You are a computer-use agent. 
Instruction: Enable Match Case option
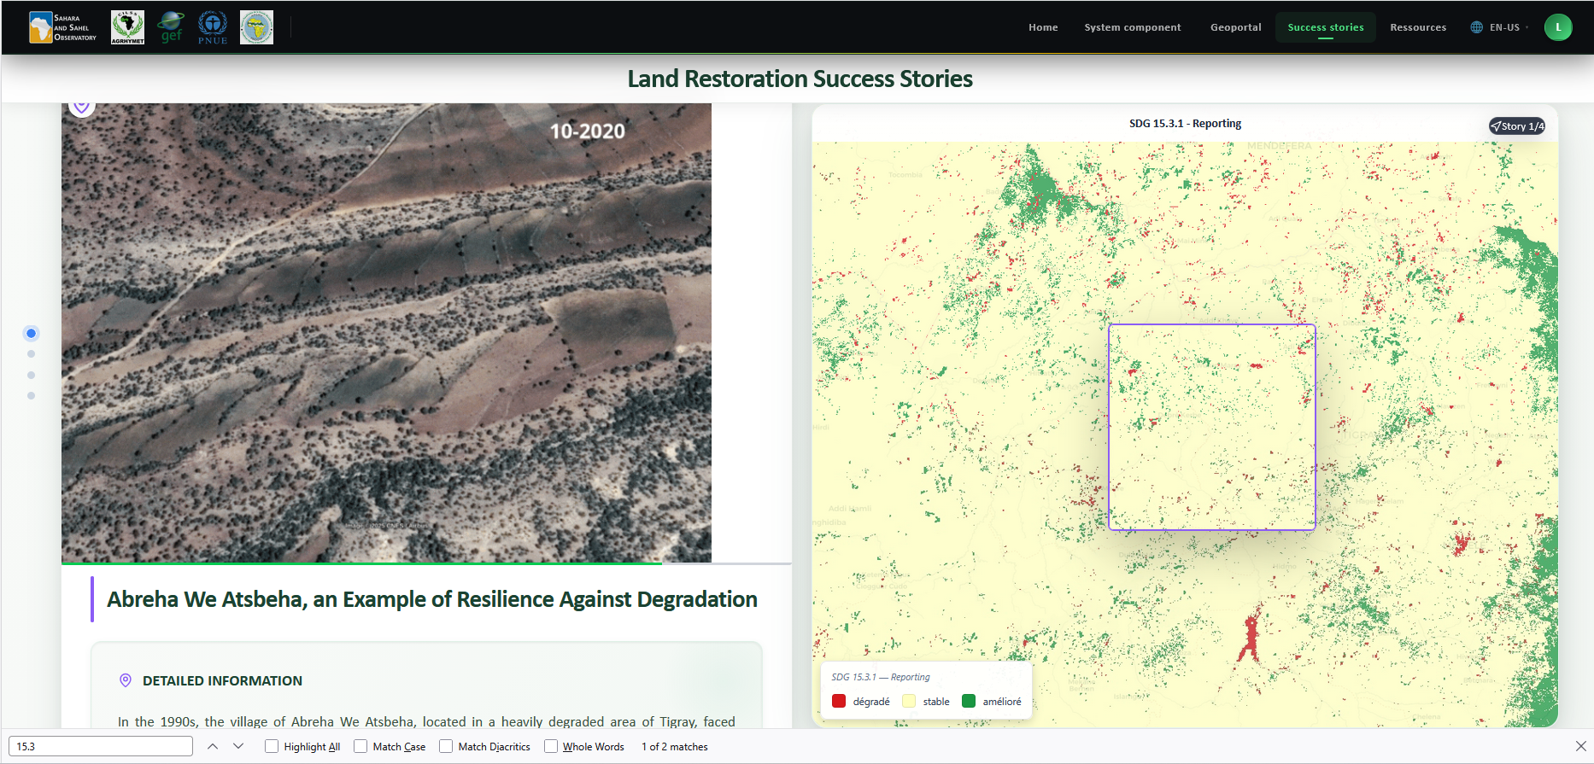360,746
